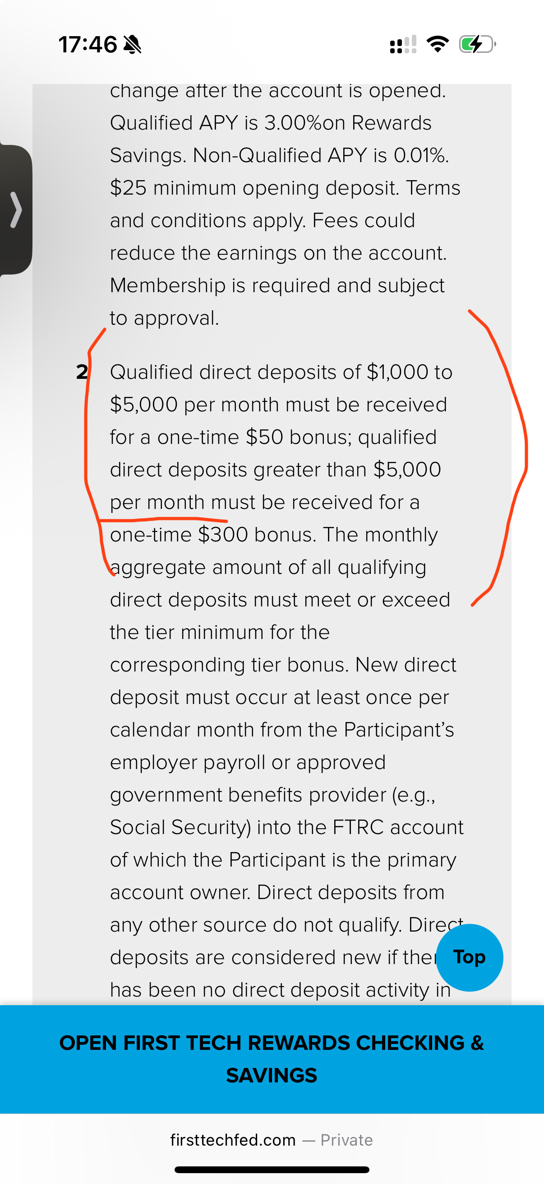Screen dimensions: 544x1184
Task: Tap the silent mode bell icon
Action: (133, 45)
